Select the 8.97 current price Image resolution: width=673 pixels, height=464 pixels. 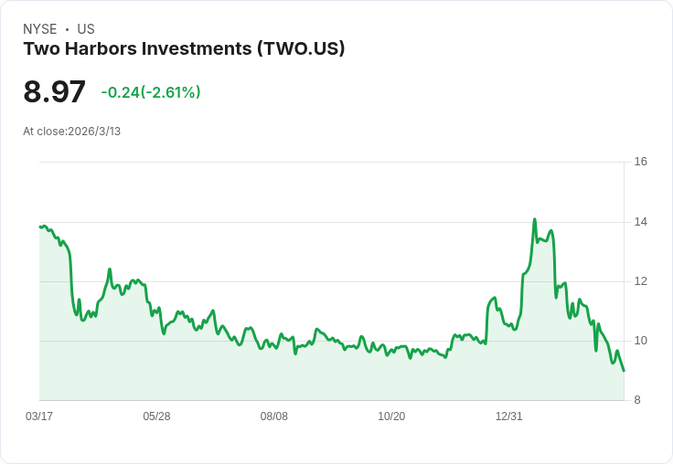click(x=55, y=91)
